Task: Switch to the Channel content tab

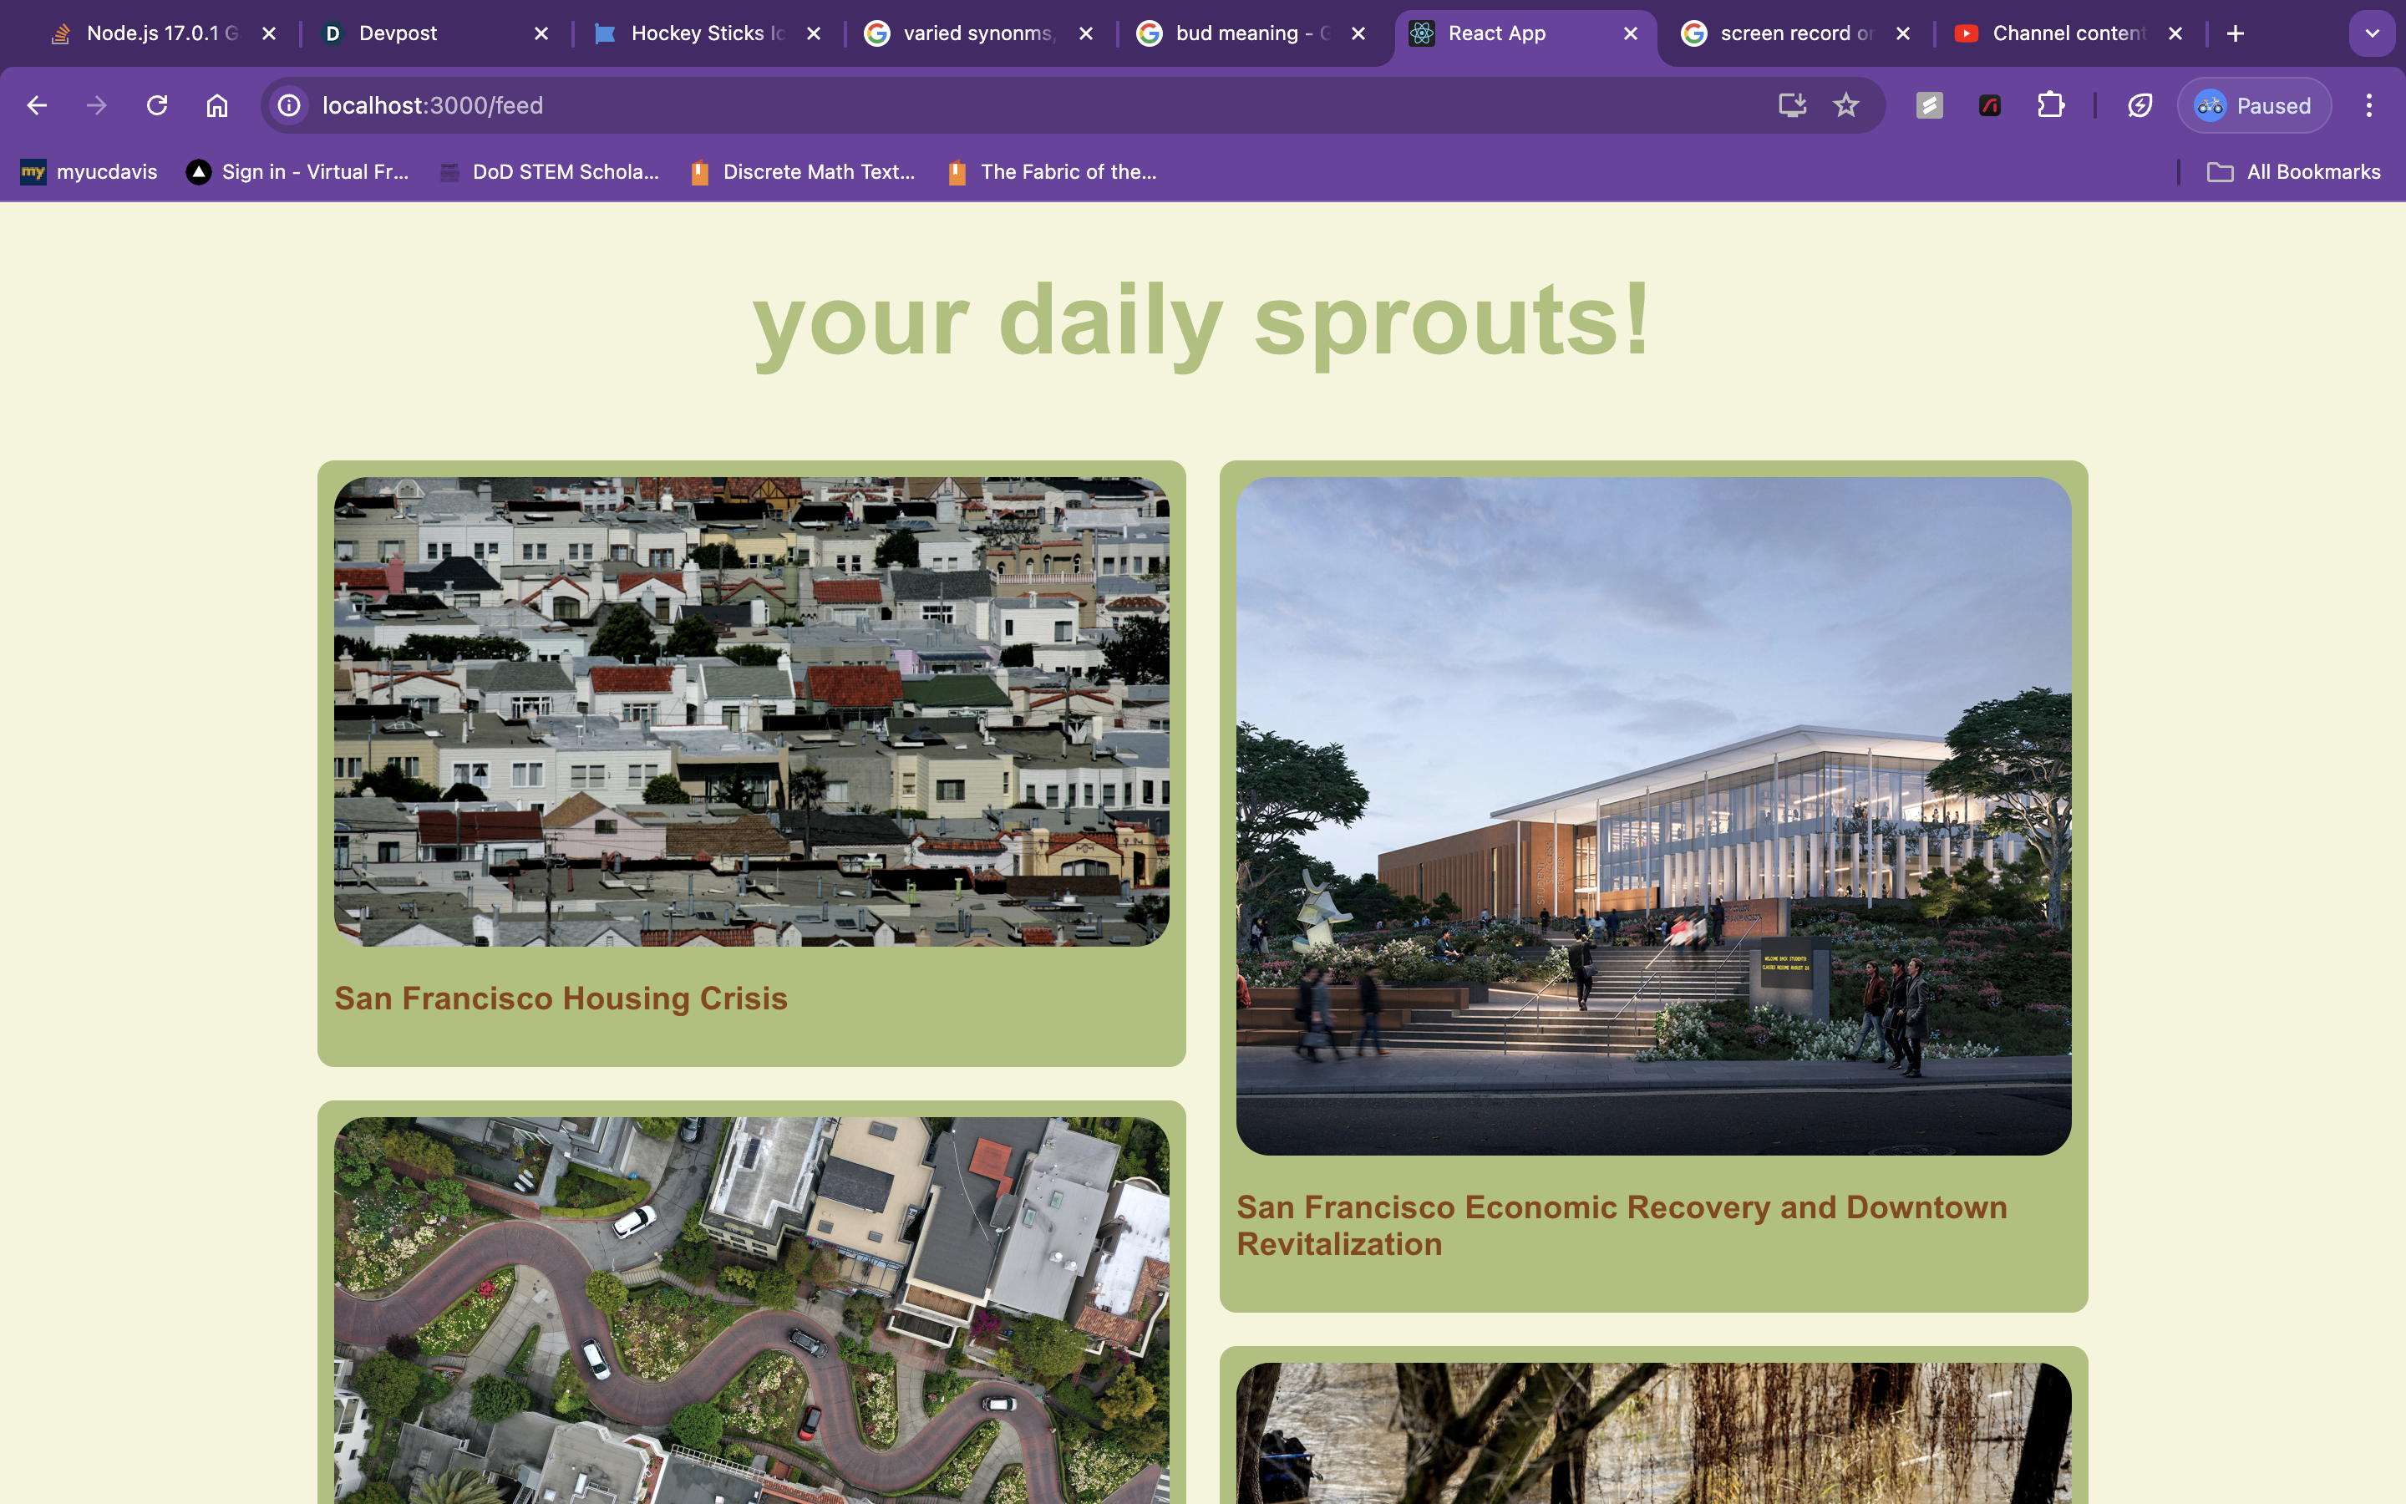Action: [2068, 33]
